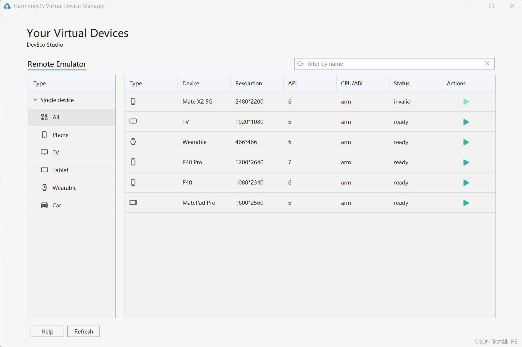Click the search magnifier icon
Screen dimensions: 522x347
(x=300, y=64)
